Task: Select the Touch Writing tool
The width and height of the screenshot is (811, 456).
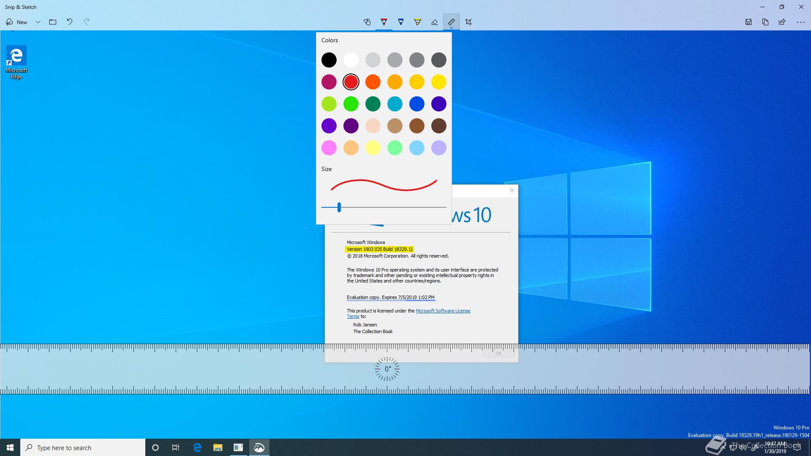Action: tap(367, 22)
